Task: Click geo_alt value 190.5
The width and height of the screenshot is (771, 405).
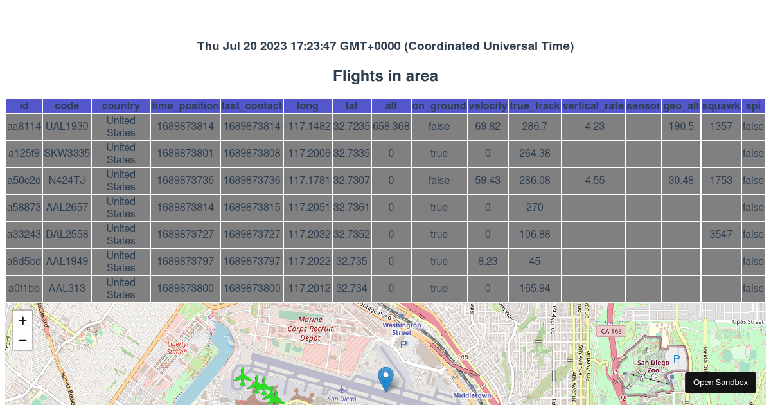Action: (681, 127)
